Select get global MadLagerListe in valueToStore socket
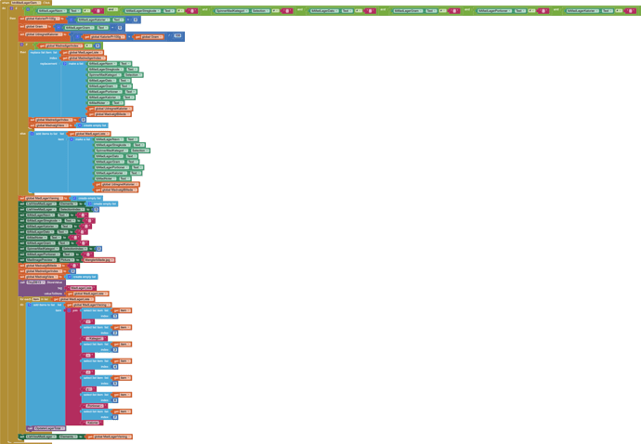Screen dimensions: 641x444 [87, 294]
